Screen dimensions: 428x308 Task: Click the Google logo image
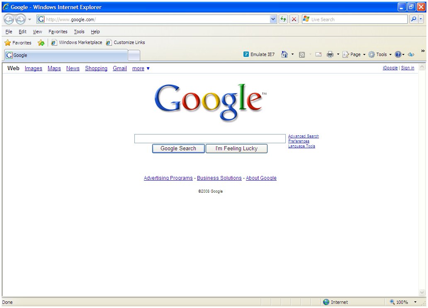[210, 102]
